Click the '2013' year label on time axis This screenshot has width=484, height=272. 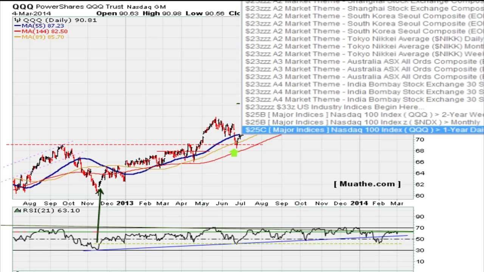click(x=125, y=203)
